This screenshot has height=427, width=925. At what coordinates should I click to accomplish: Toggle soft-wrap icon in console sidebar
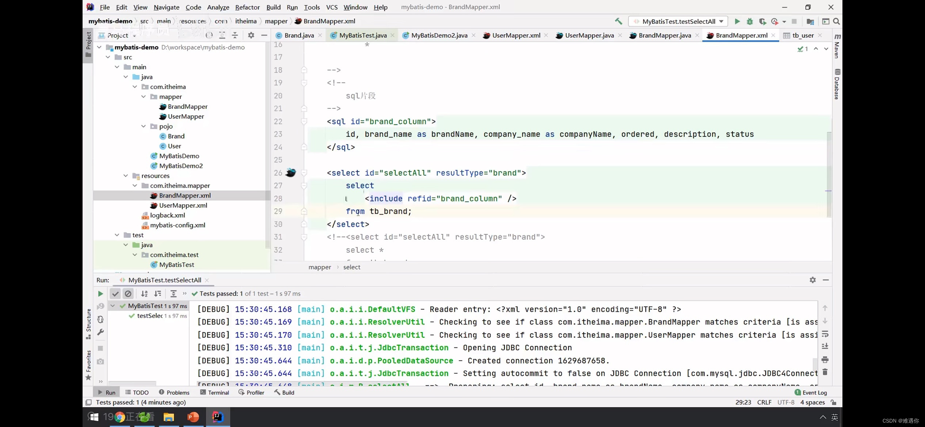[x=825, y=334]
